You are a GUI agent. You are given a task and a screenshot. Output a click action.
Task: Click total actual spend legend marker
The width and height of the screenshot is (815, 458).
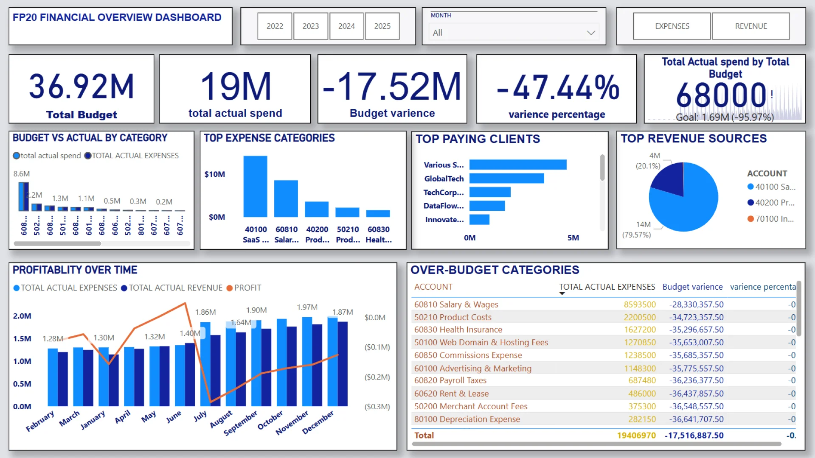coord(17,156)
